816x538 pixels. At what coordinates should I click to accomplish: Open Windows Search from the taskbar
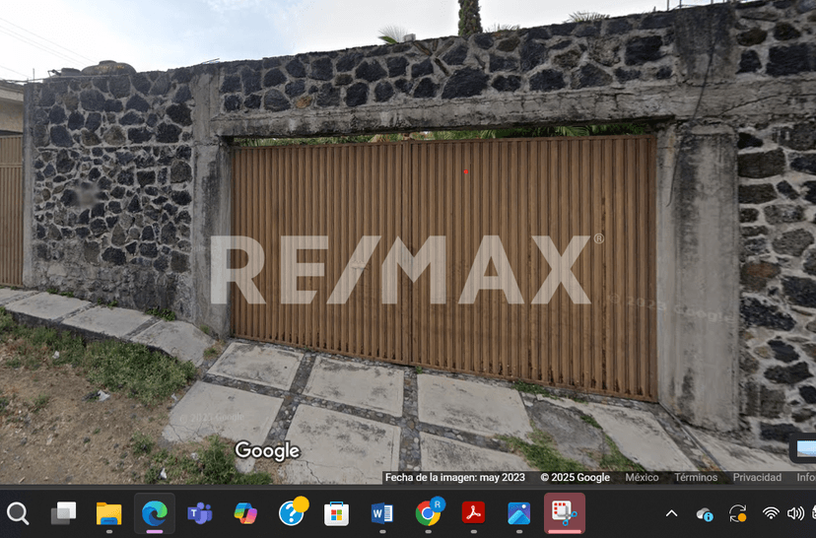tap(18, 513)
